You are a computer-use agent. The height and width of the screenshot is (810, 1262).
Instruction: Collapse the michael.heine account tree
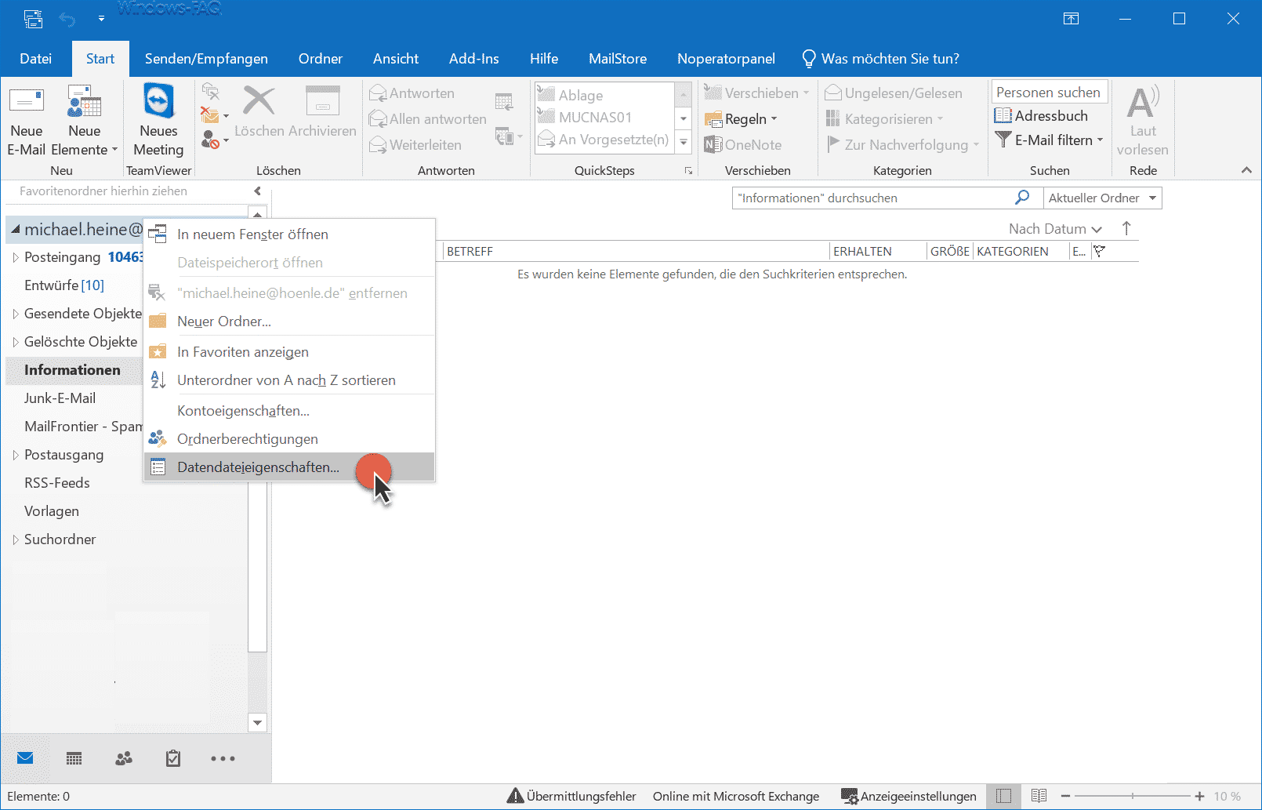click(15, 229)
